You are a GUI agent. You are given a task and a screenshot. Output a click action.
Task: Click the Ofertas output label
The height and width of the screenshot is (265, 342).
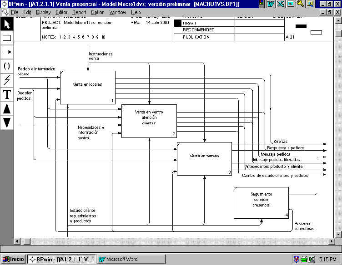281,142
